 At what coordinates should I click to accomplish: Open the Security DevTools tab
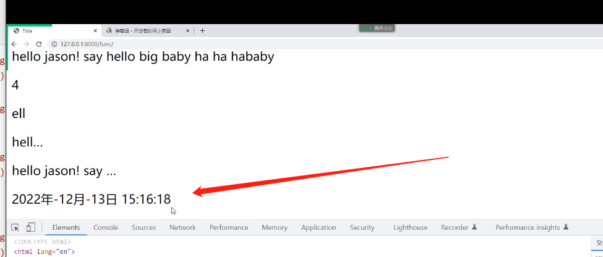[362, 227]
